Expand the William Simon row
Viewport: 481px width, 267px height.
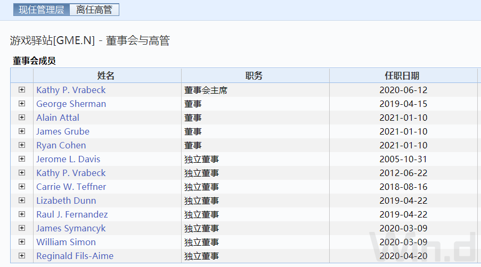22,241
